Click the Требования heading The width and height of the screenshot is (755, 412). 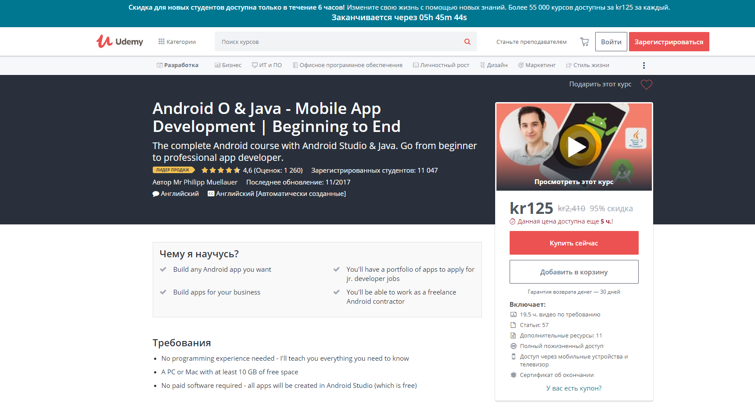182,343
